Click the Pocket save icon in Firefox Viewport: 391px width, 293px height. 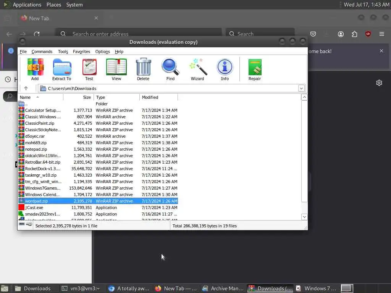313,34
